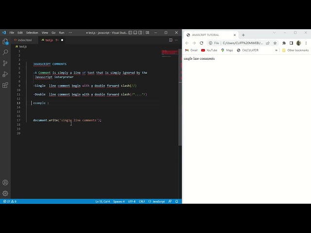Open the Edit menu
Viewport: 311px width, 233px height.
(x=20, y=33)
